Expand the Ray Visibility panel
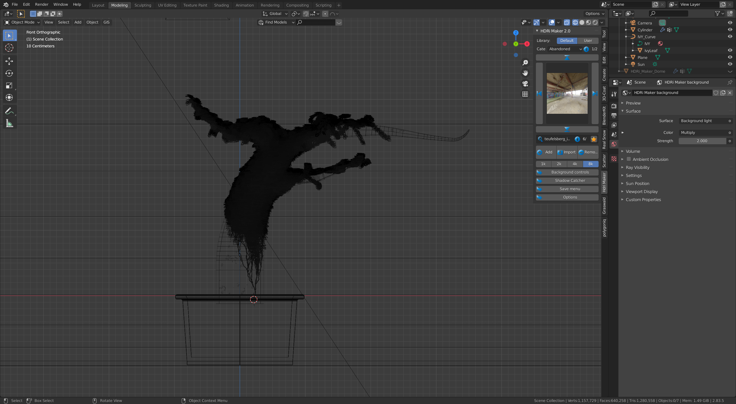 637,168
